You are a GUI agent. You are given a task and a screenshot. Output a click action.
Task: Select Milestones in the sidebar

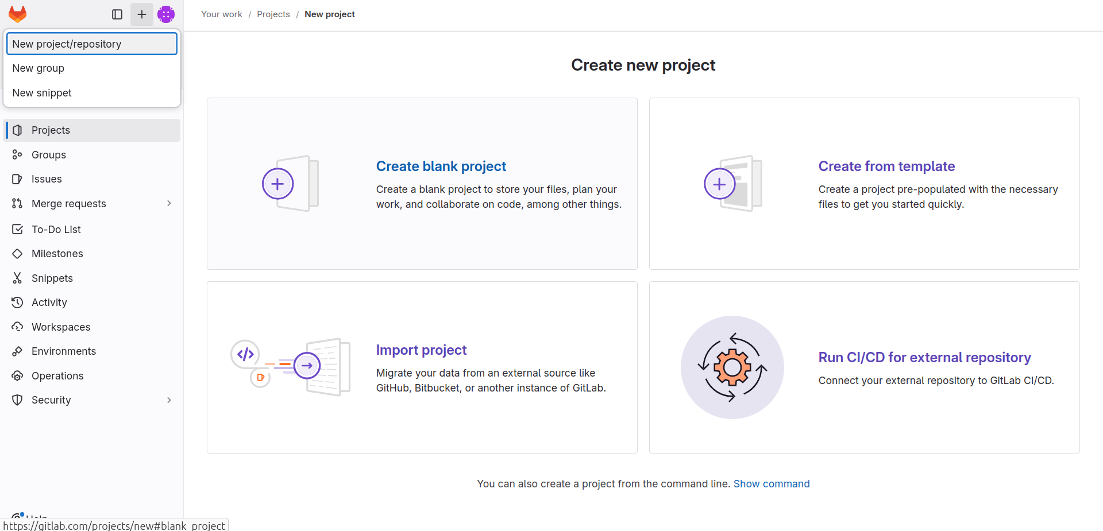click(56, 253)
